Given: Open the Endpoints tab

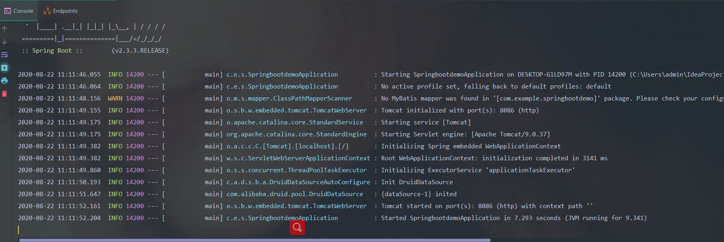Looking at the screenshot, I should coord(61,11).
